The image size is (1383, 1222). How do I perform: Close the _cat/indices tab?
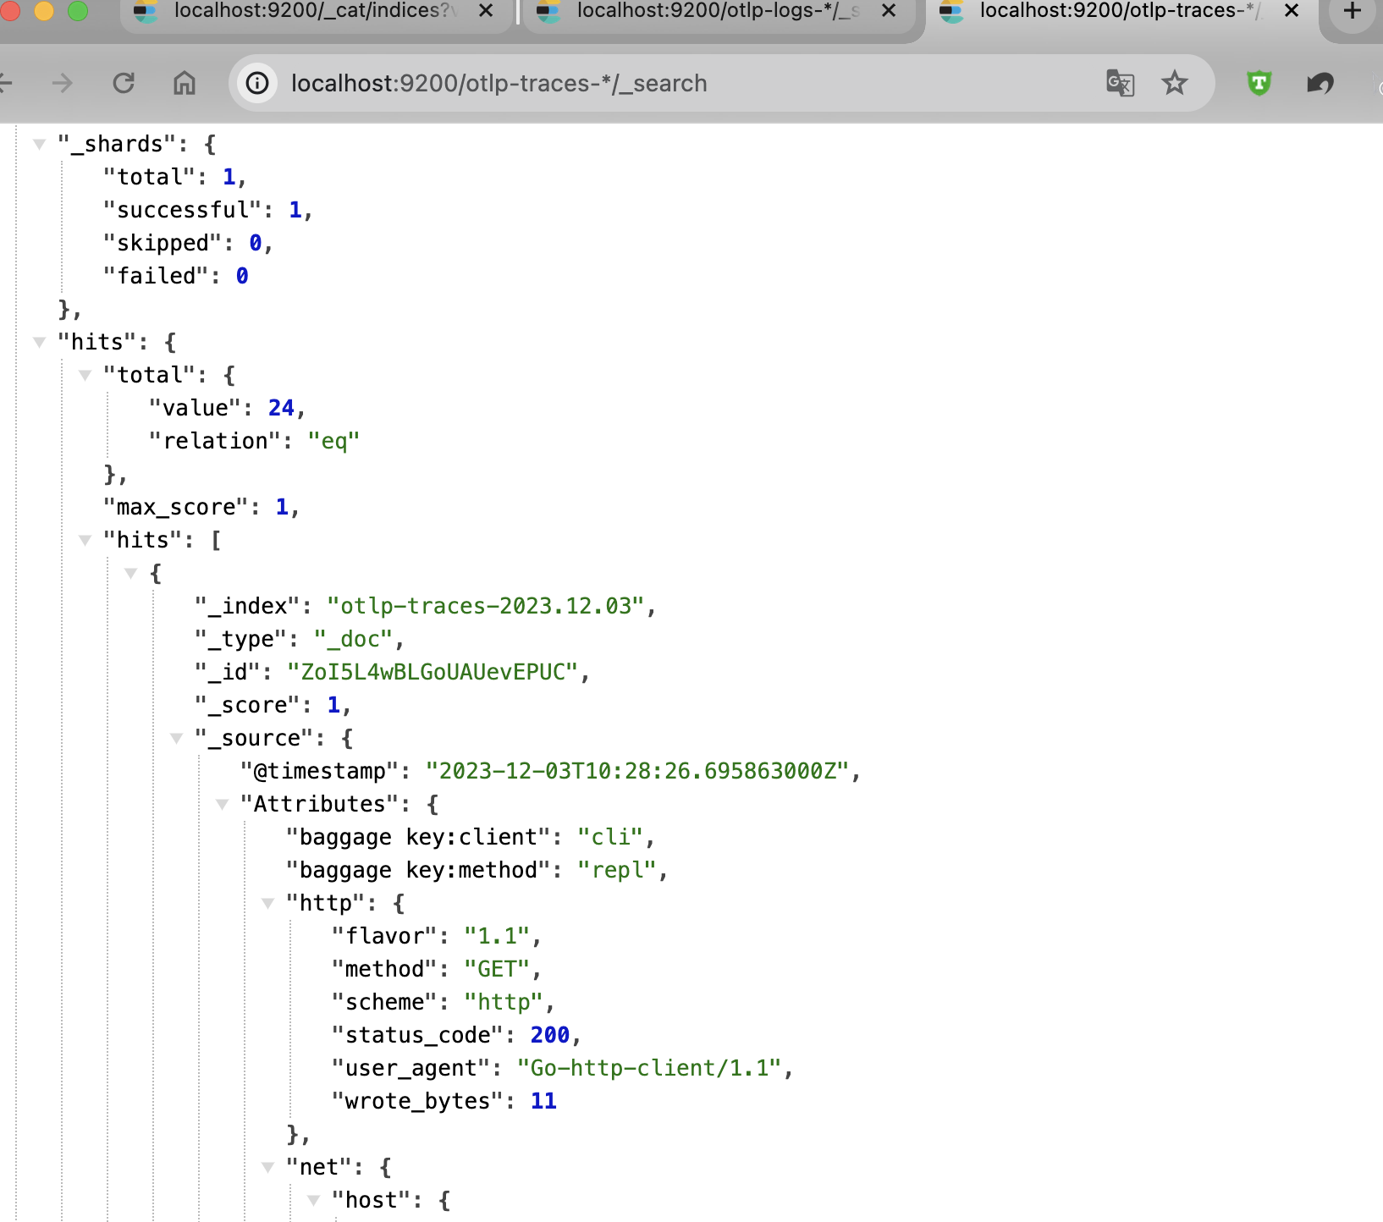pyautogui.click(x=486, y=11)
